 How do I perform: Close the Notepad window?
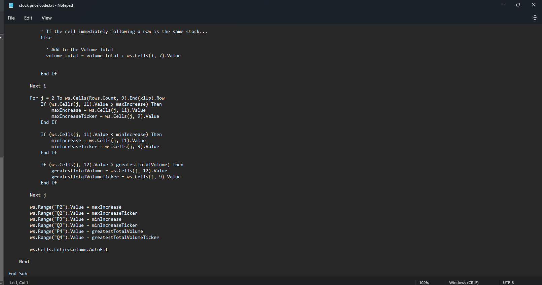click(x=534, y=5)
